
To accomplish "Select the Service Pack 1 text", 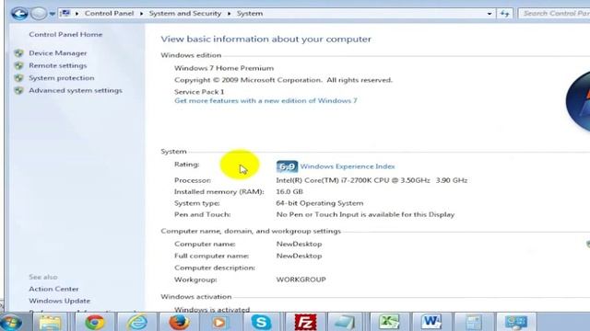I will coord(199,92).
